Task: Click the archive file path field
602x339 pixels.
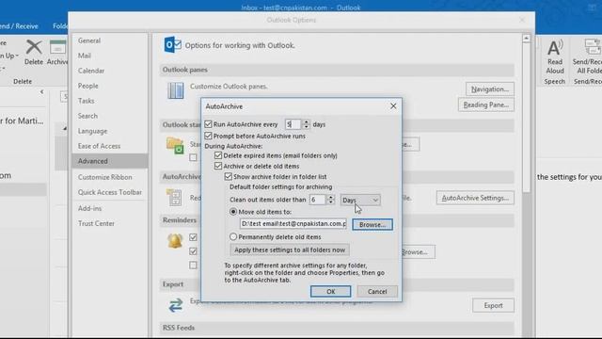Action: (293, 224)
